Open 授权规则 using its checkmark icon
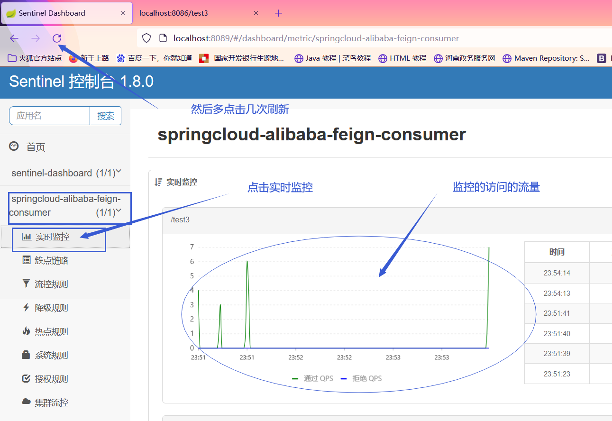The width and height of the screenshot is (612, 421). 26,378
